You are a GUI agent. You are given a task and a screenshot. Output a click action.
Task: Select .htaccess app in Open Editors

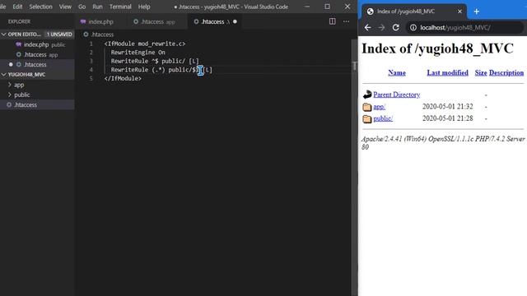(x=37, y=54)
